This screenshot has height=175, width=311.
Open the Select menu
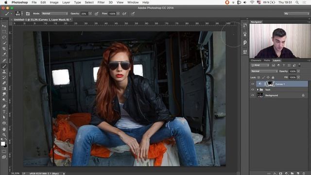coord(89,2)
